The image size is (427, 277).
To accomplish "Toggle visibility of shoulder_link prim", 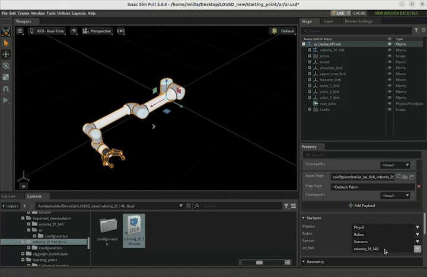I will tap(390, 67).
